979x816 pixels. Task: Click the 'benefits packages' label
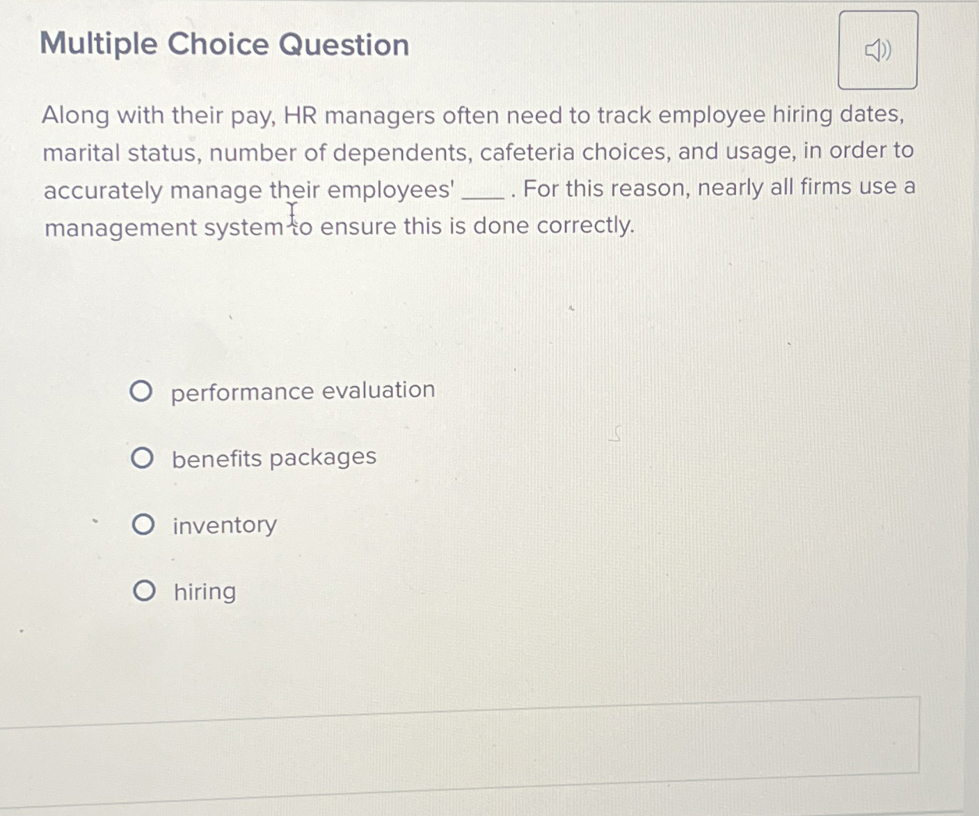(273, 458)
